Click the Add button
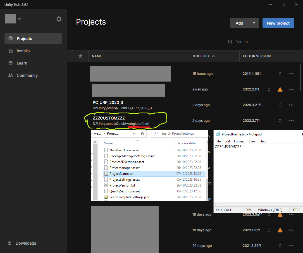 click(x=239, y=23)
